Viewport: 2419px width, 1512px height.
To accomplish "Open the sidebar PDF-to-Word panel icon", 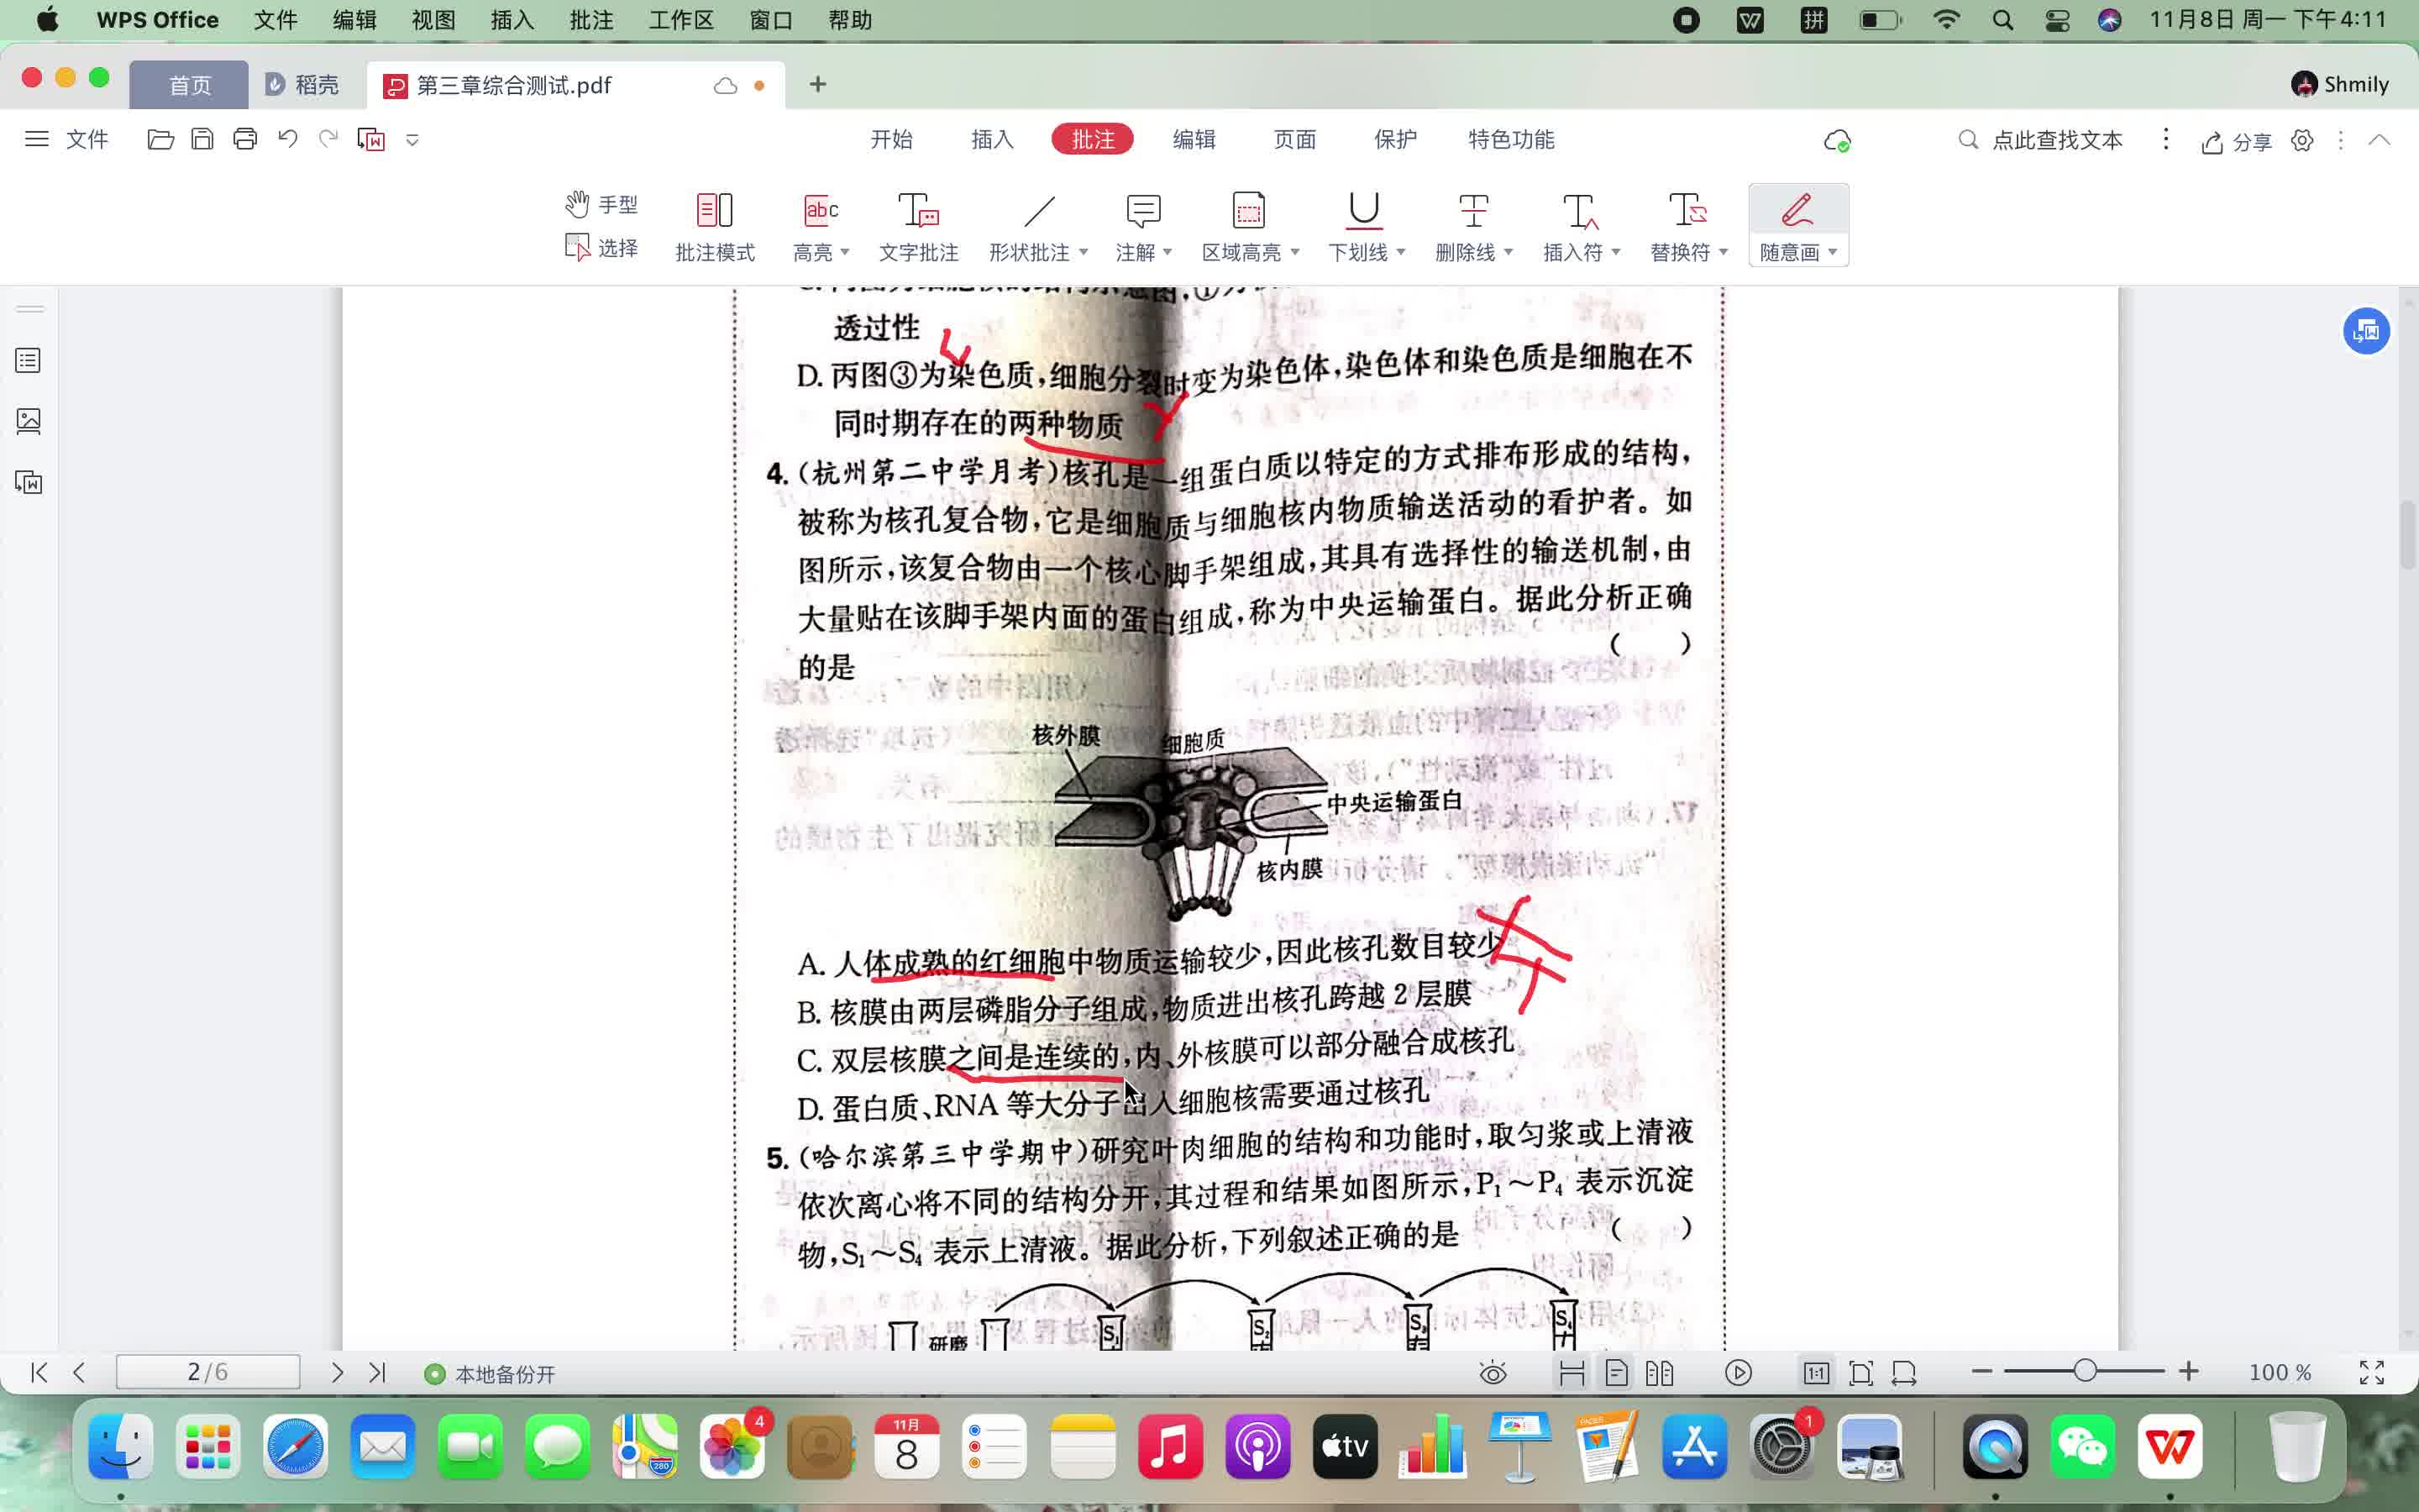I will (28, 483).
